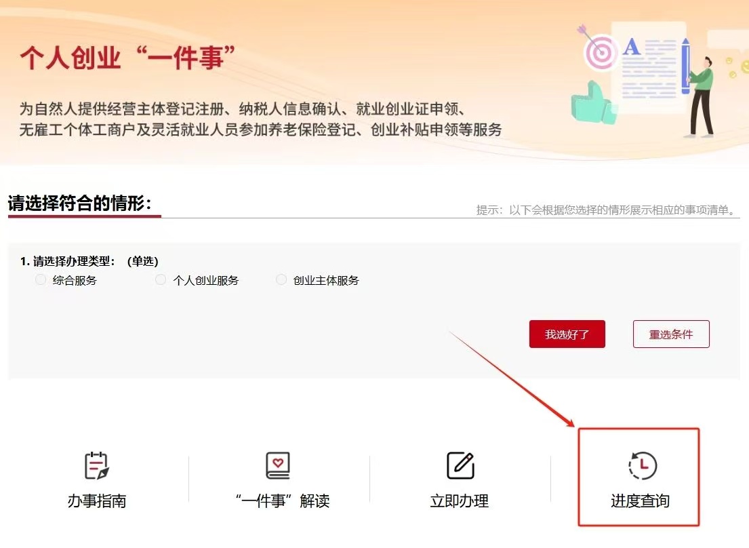749x548 pixels.
Task: Choose the 创业主体服务 radio button
Action: (281, 280)
